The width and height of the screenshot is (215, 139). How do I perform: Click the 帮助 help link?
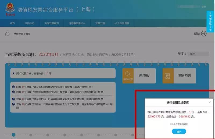pos(197,34)
